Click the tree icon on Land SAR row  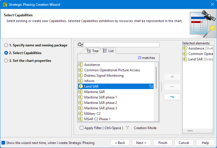click(151, 86)
